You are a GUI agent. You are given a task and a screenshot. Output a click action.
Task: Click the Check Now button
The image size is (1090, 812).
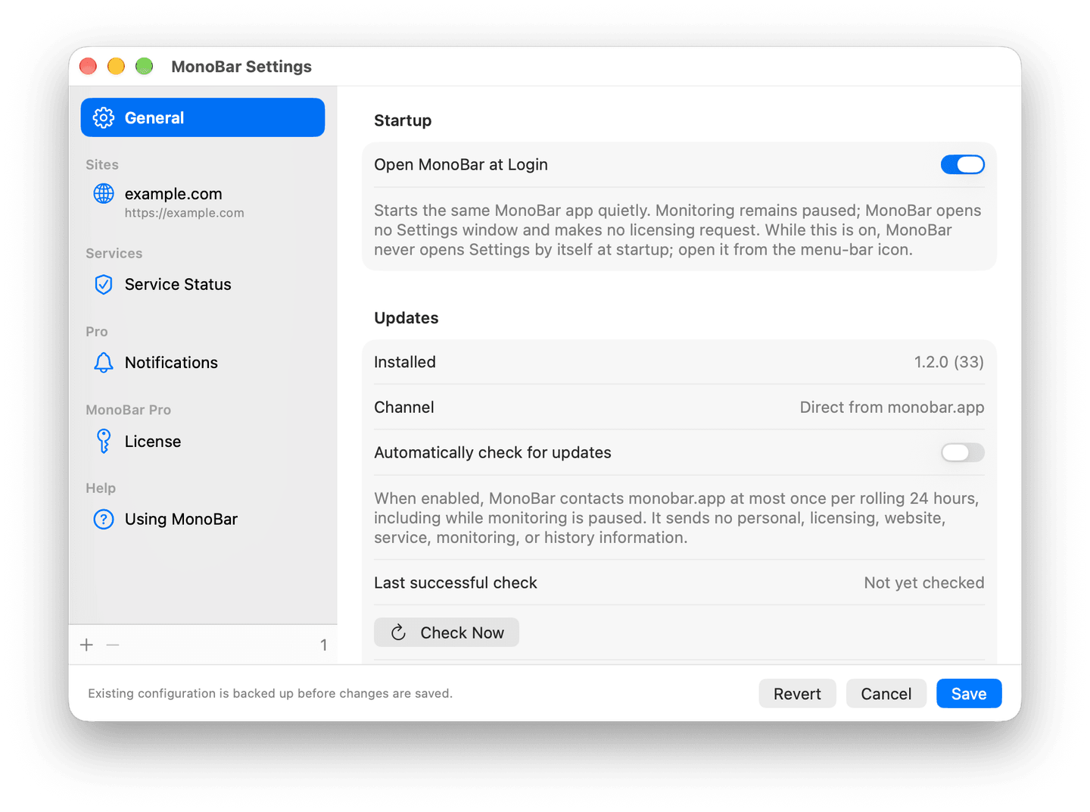[447, 632]
